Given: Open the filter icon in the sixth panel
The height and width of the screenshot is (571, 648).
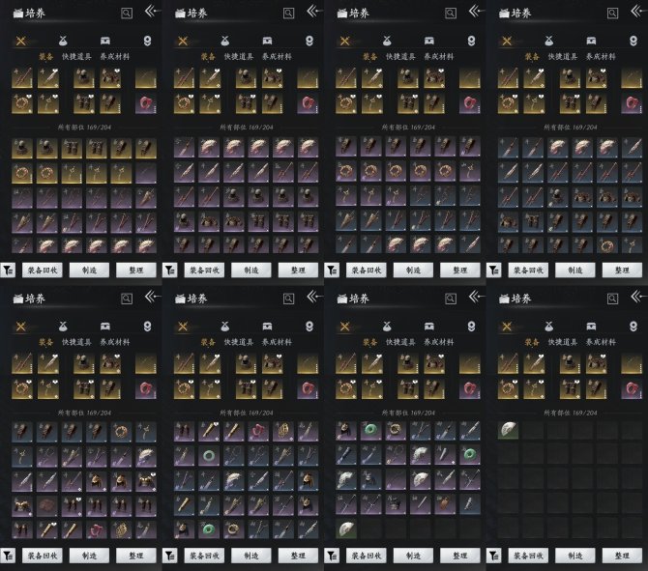Looking at the screenshot, I should click(x=169, y=556).
